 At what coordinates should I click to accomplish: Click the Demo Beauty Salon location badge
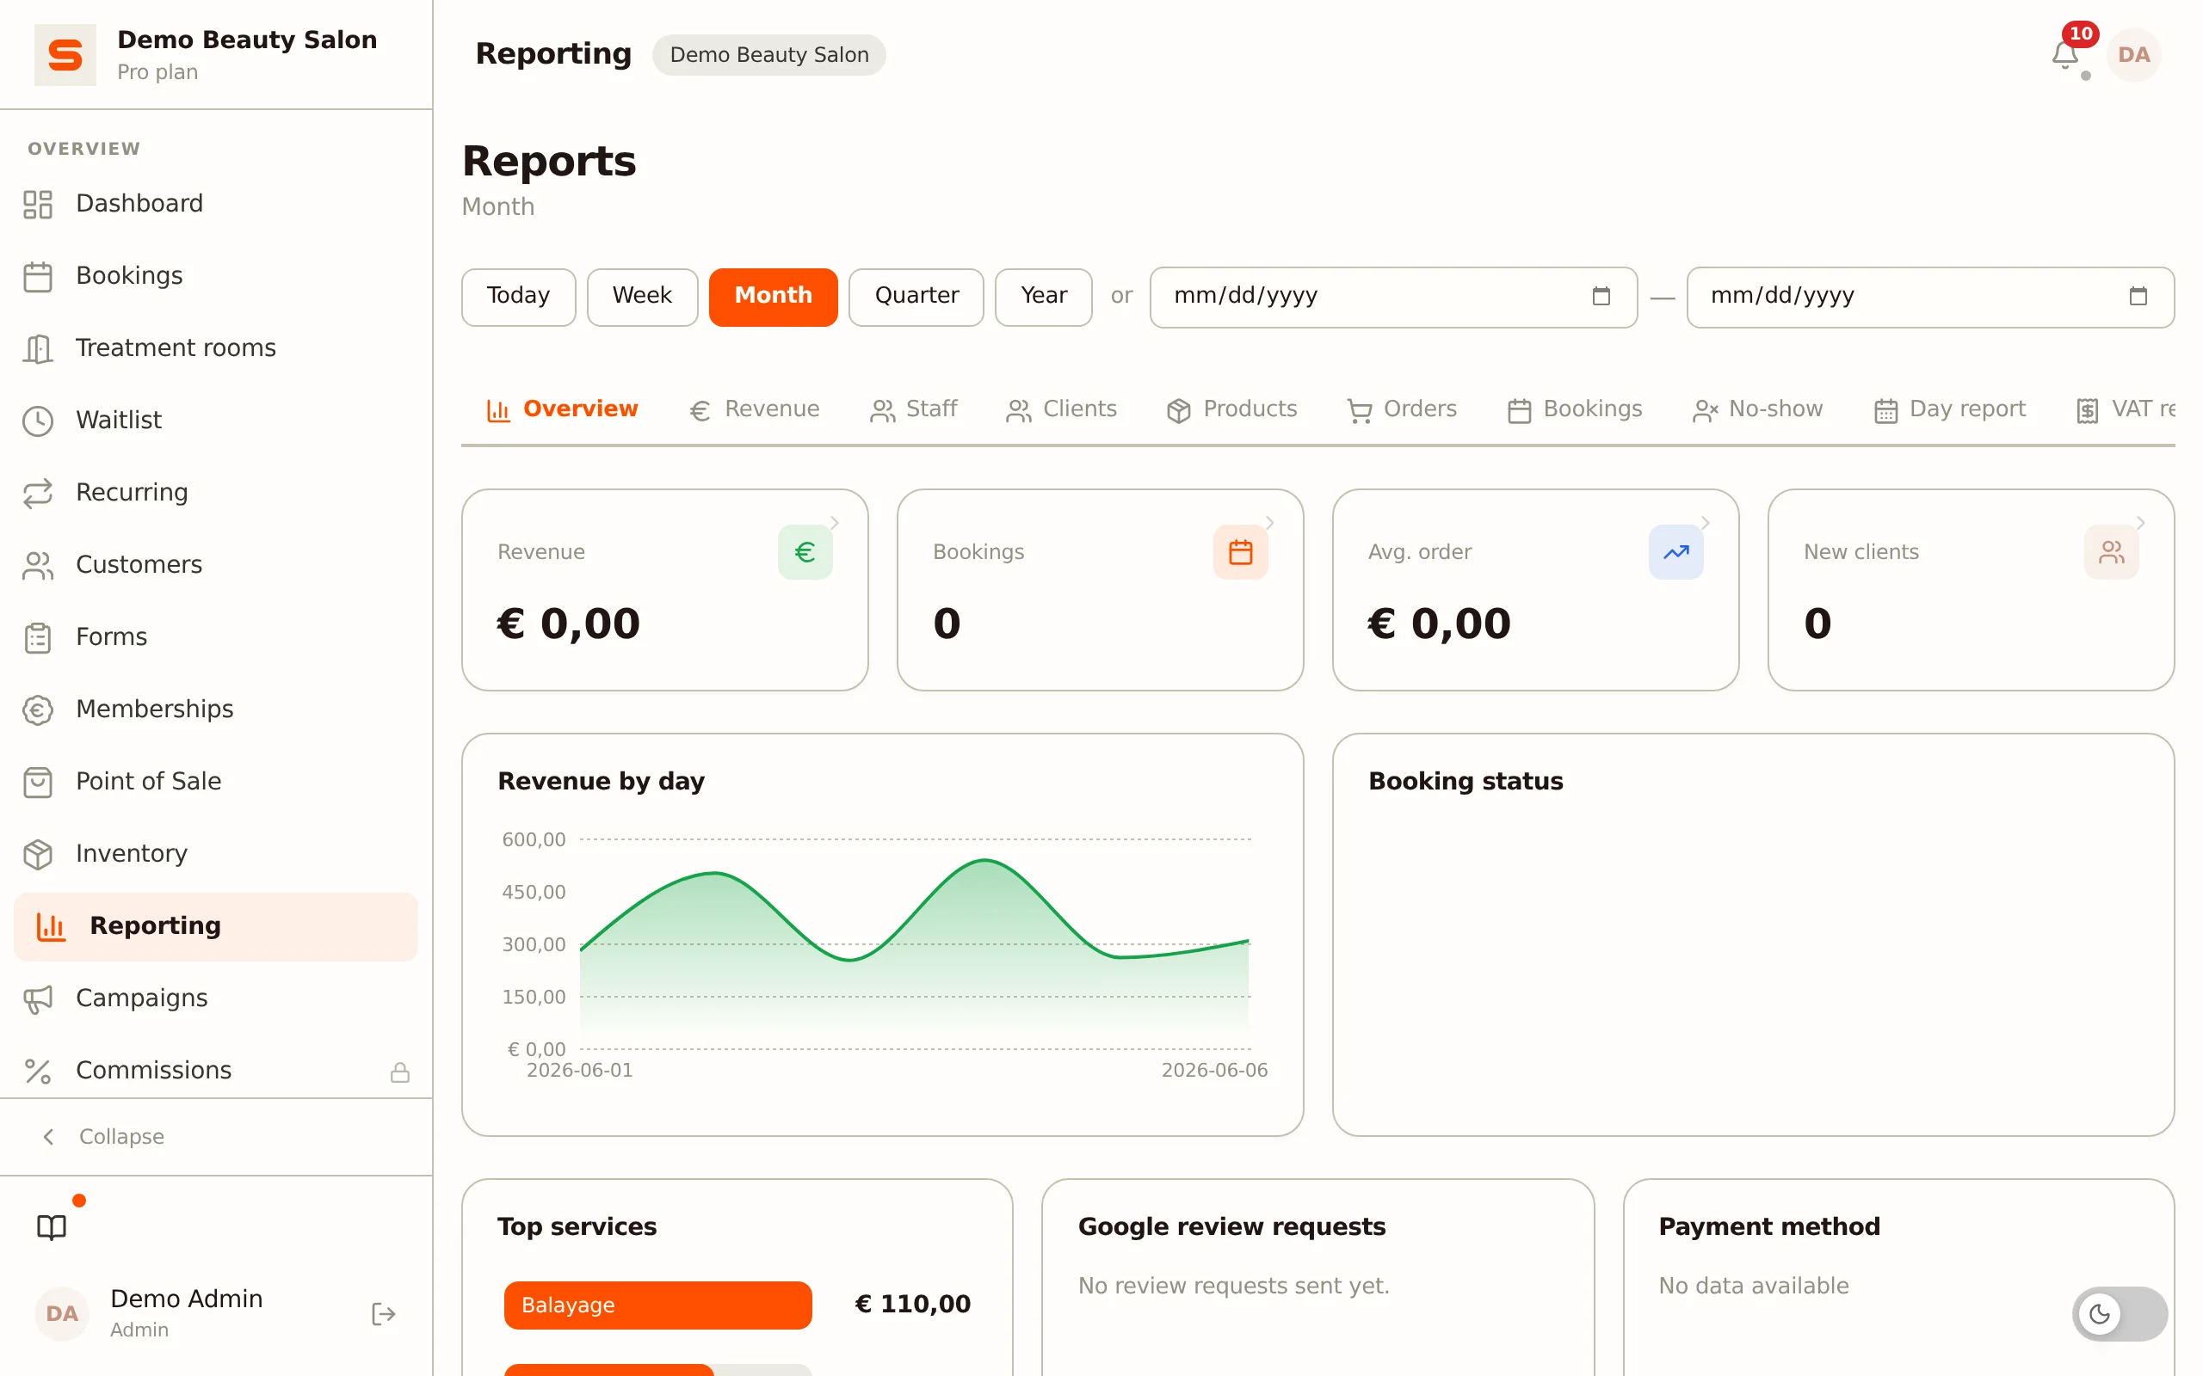(x=768, y=54)
